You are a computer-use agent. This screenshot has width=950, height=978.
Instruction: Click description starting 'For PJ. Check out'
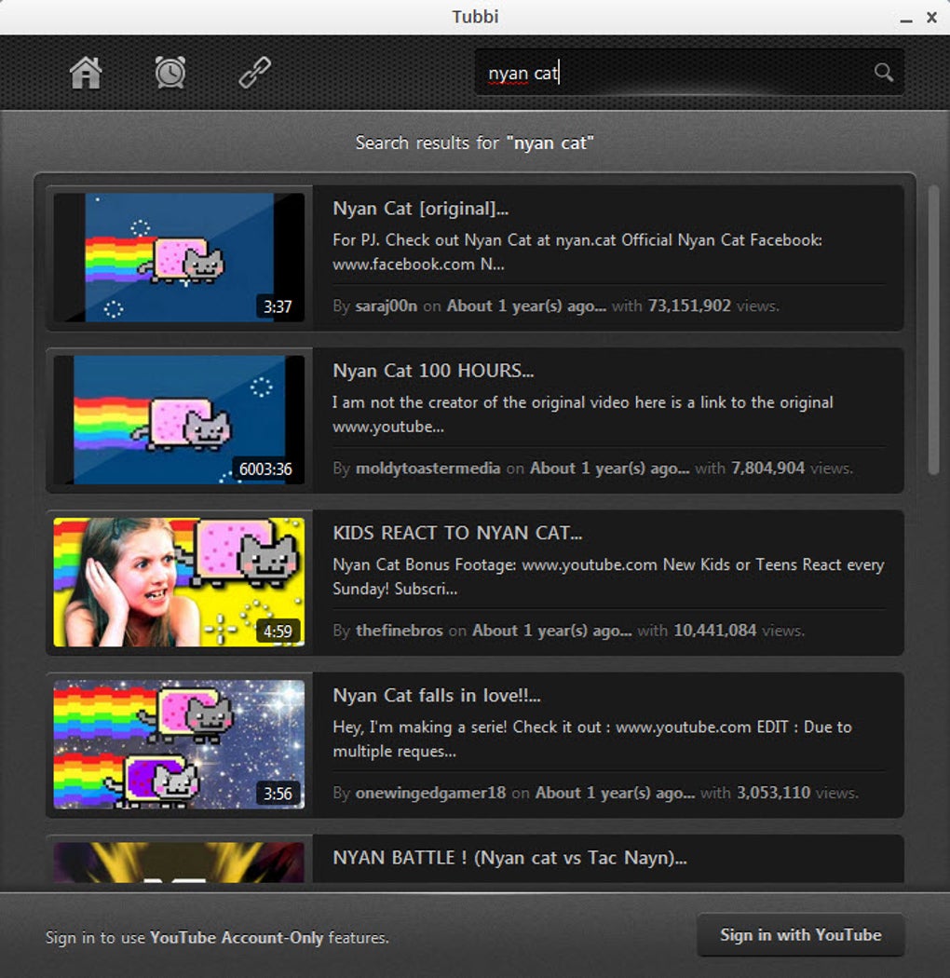click(x=577, y=252)
